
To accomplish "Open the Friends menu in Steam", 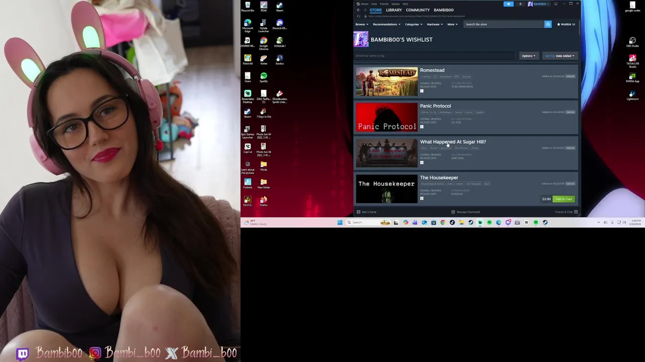I will pyautogui.click(x=384, y=4).
